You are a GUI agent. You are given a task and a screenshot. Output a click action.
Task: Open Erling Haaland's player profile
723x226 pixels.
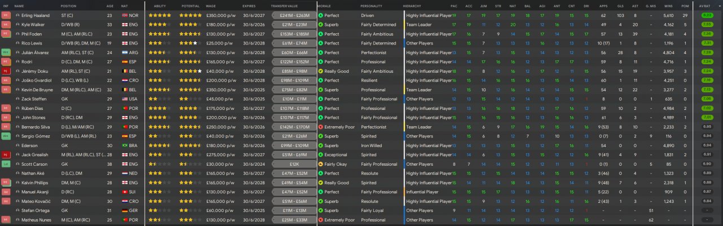coord(36,16)
